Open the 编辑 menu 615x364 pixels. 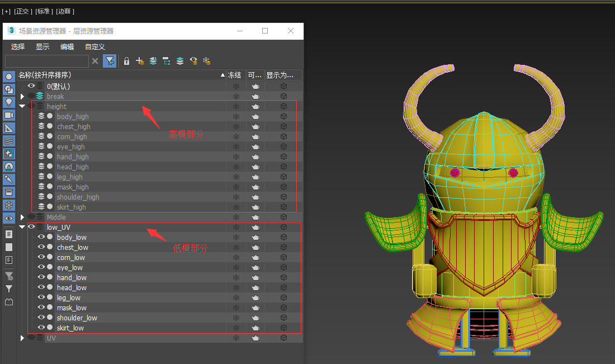point(67,47)
